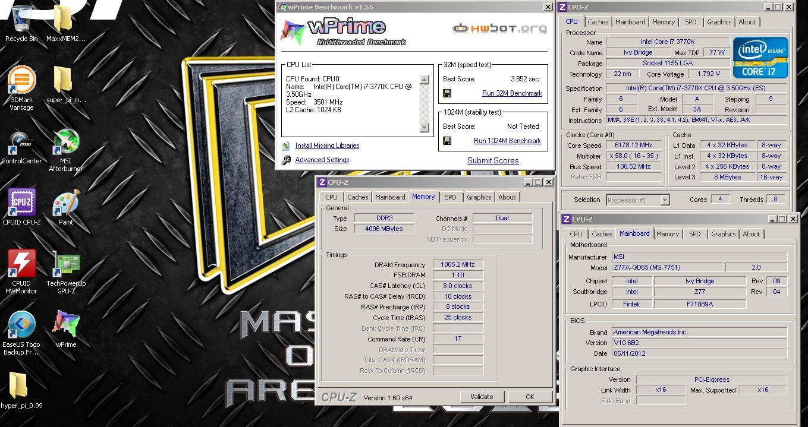Open About tab in CPU-Z CPU window
This screenshot has height=427, width=808.
(x=747, y=22)
